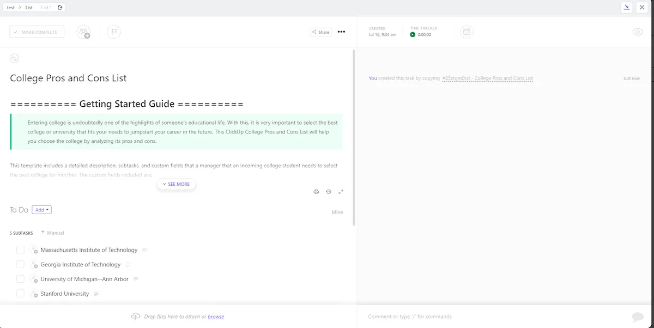Click the upload cloud icon
Image resolution: width=654 pixels, height=328 pixels.
coord(136,316)
